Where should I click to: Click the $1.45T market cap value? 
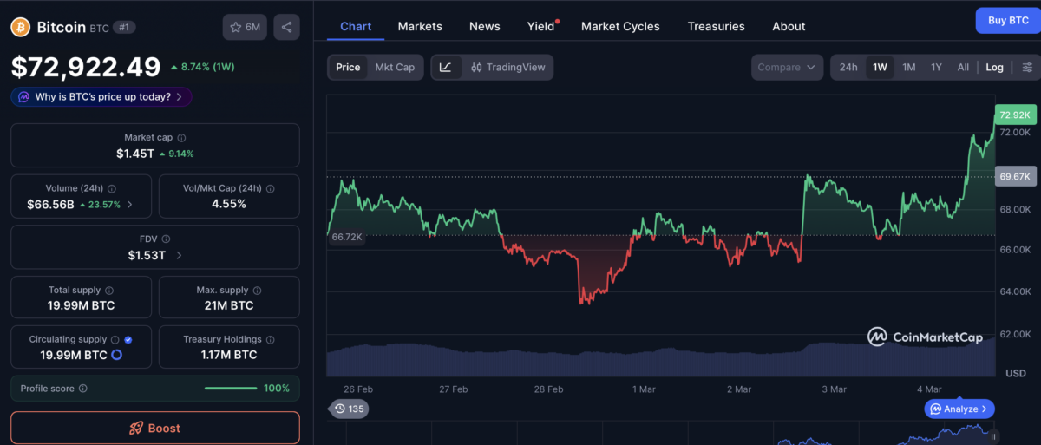point(135,154)
